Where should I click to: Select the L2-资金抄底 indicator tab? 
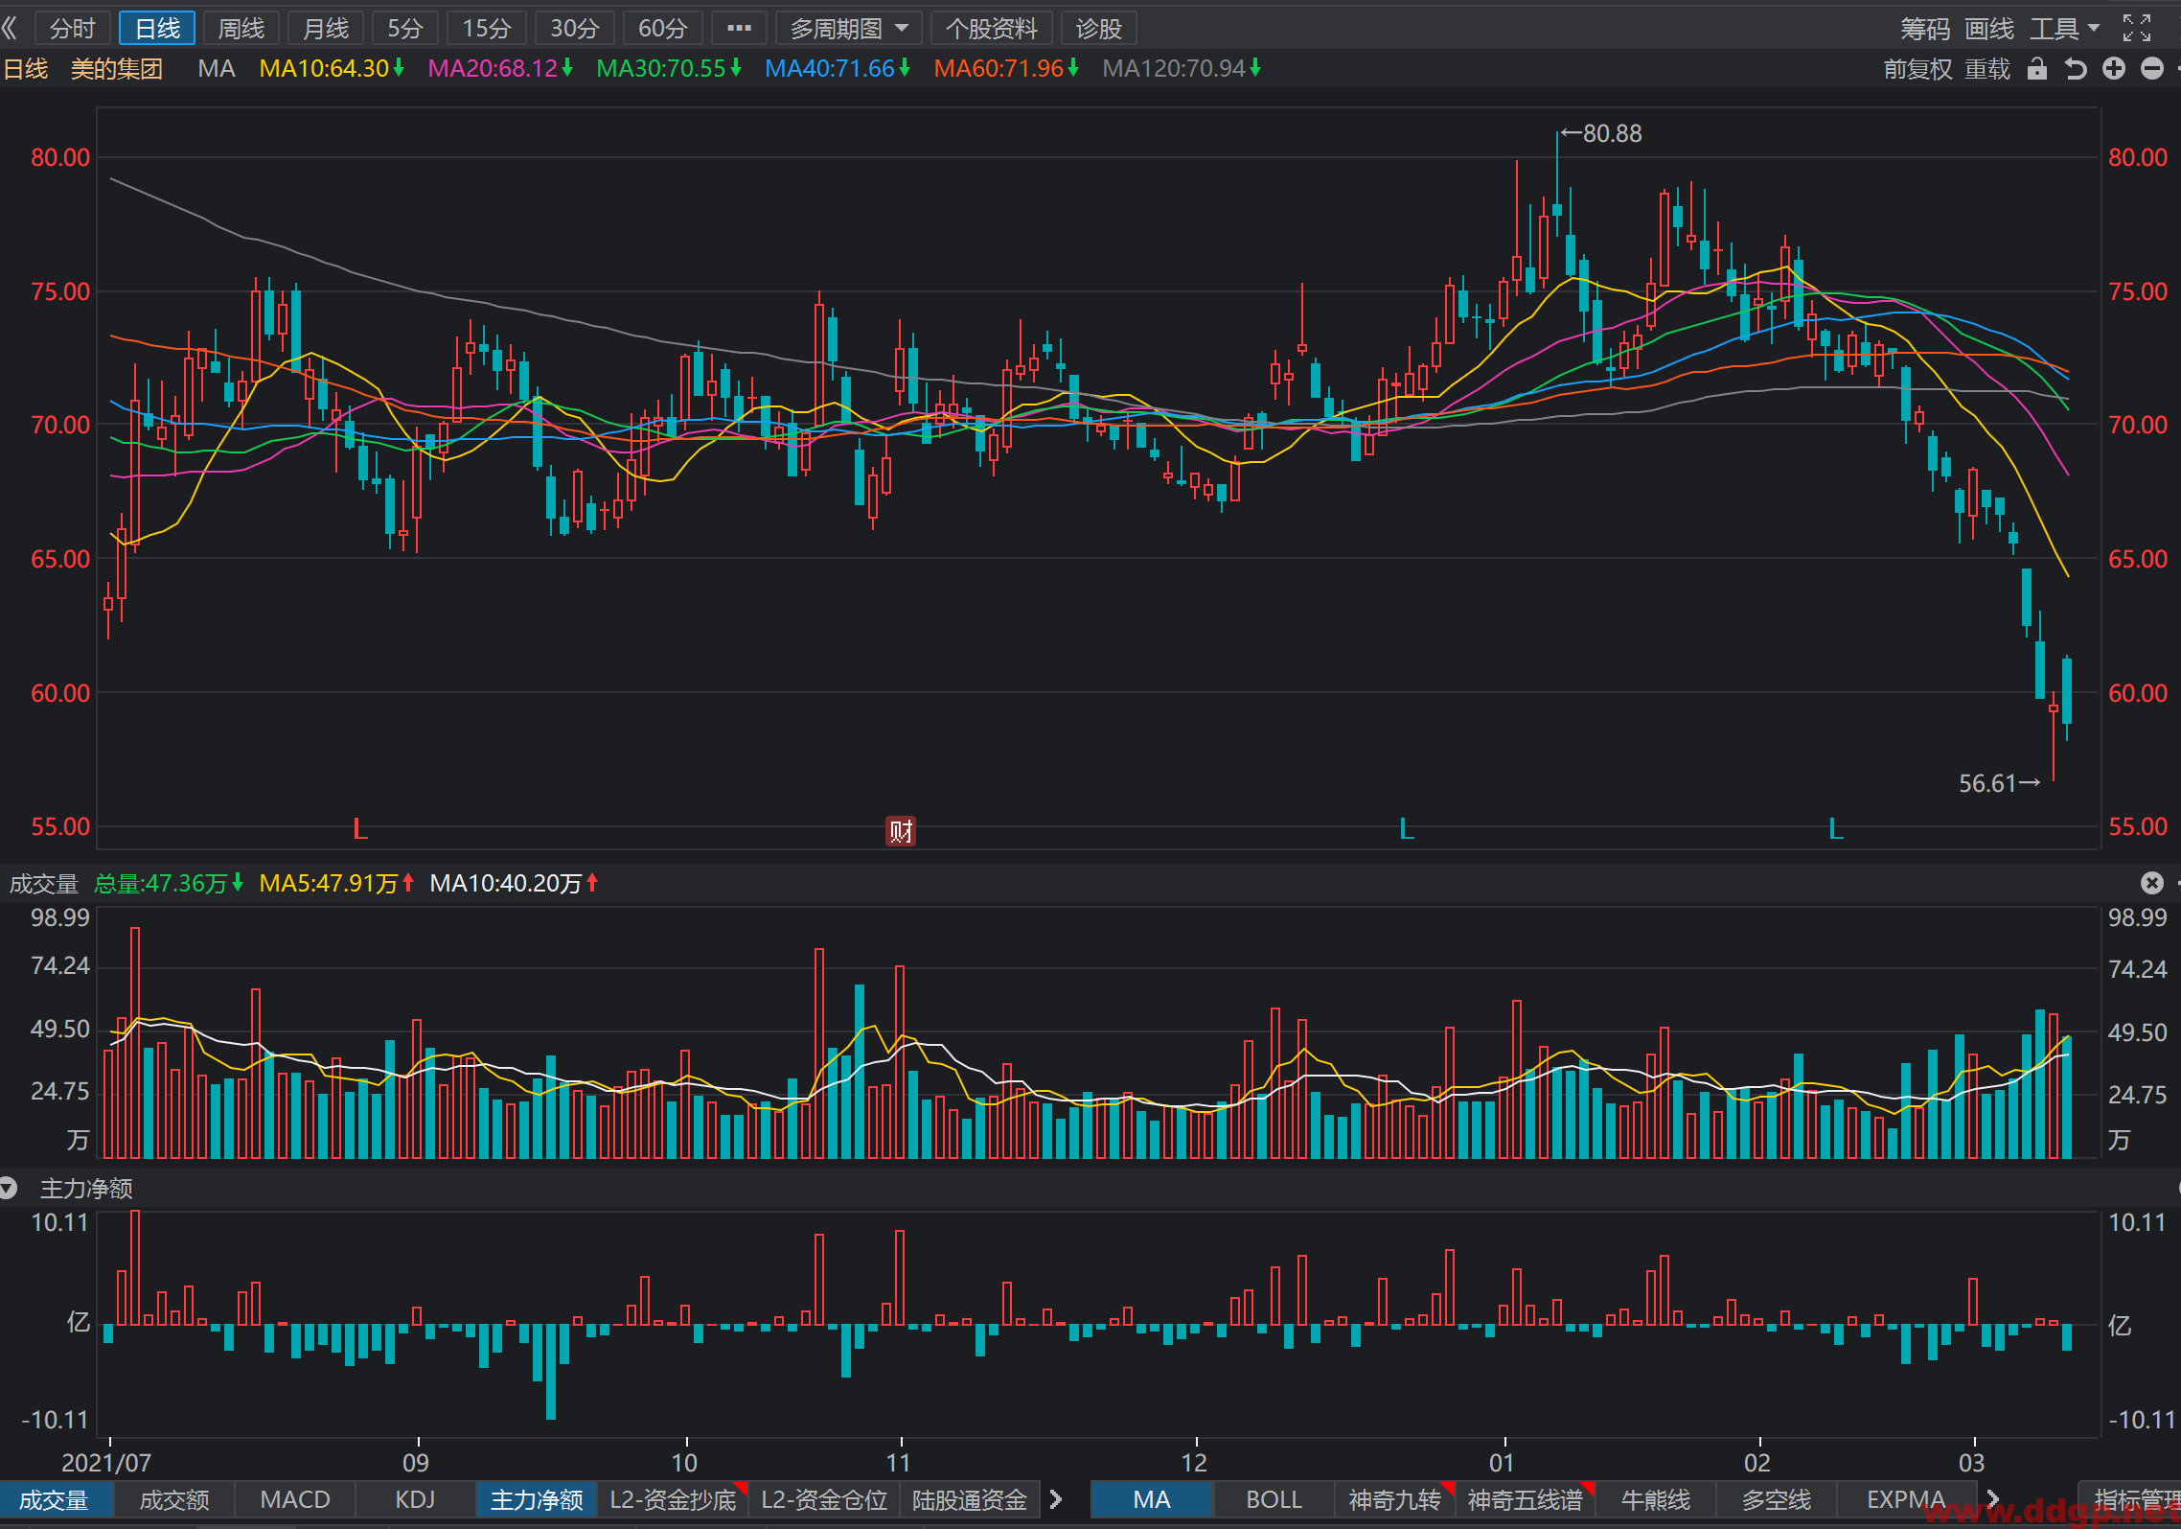point(673,1500)
